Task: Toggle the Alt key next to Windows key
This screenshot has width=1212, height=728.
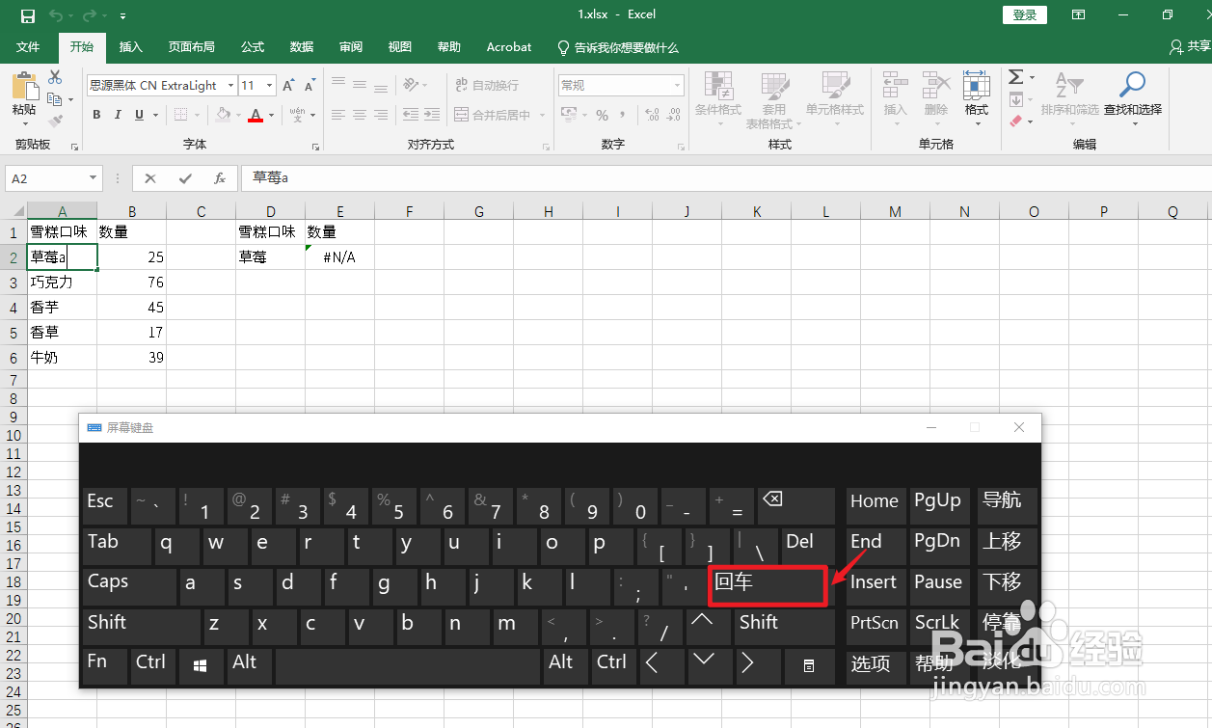Action: click(x=250, y=666)
